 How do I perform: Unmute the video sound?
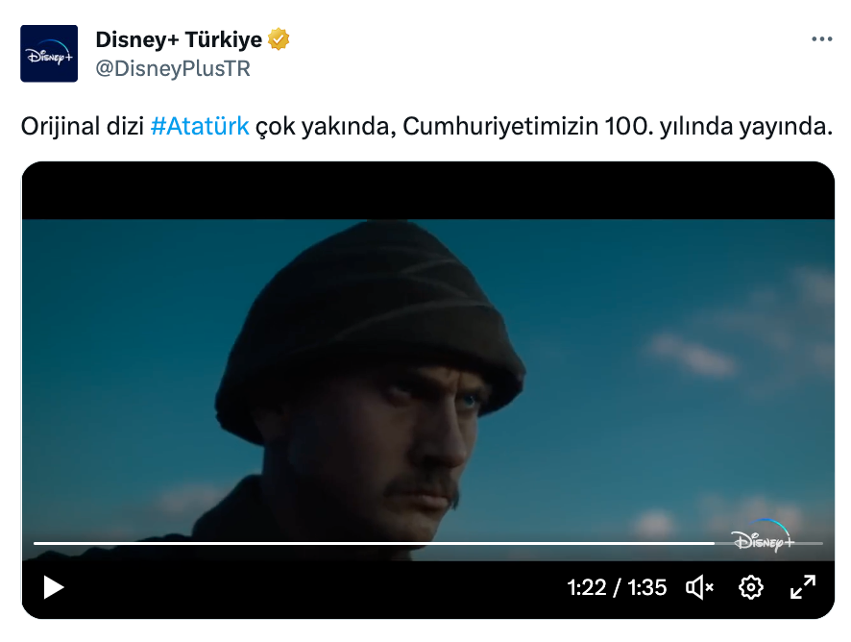(x=700, y=587)
